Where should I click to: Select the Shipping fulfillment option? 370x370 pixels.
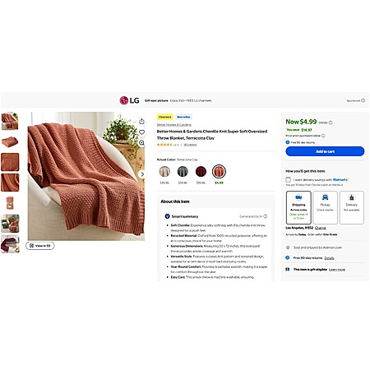(298, 207)
